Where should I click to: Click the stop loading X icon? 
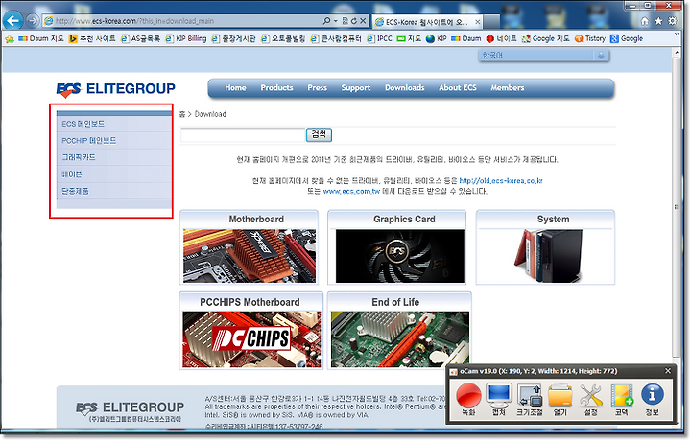click(363, 21)
